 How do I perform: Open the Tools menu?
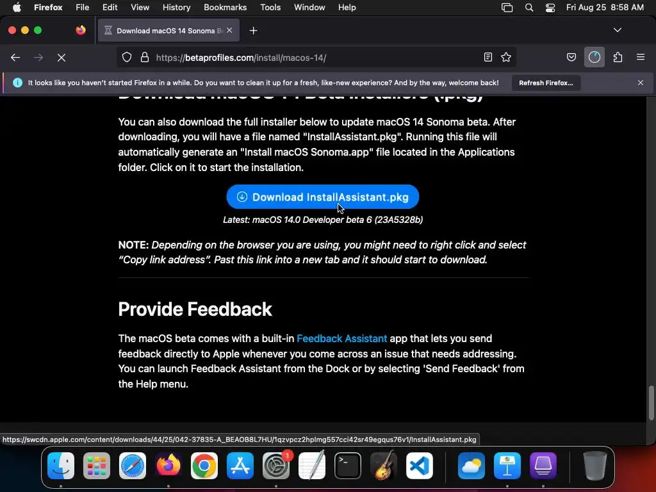(270, 7)
